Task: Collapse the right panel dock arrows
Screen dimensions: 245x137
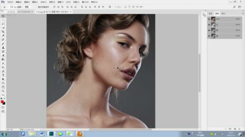Action: click(x=243, y=11)
